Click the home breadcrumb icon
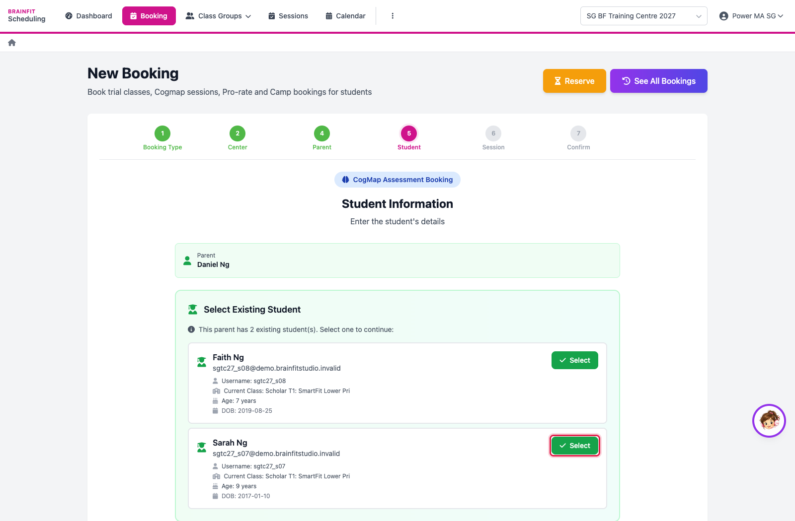This screenshot has height=521, width=795. tap(12, 43)
